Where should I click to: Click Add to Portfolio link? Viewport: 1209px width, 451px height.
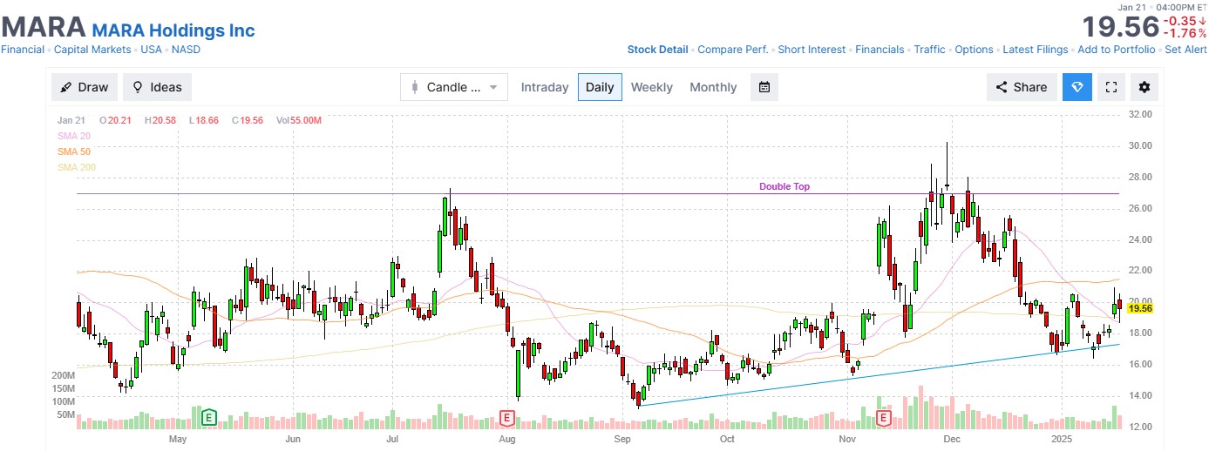click(x=1117, y=50)
